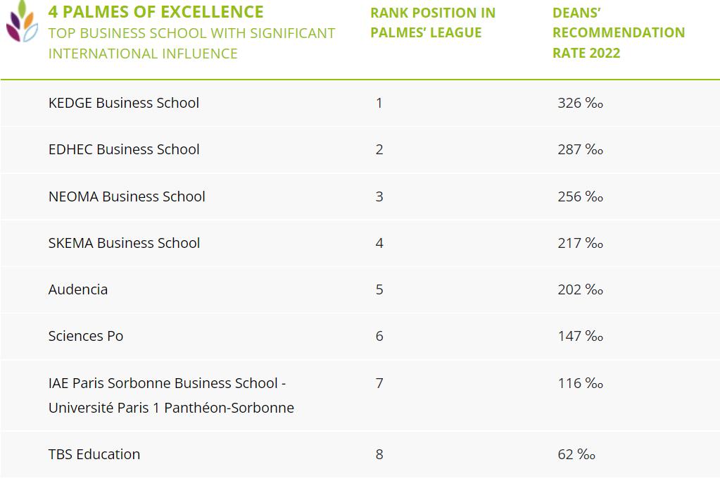
Task: Click Sciences Po's 147 ‰ rate value
Action: click(580, 336)
